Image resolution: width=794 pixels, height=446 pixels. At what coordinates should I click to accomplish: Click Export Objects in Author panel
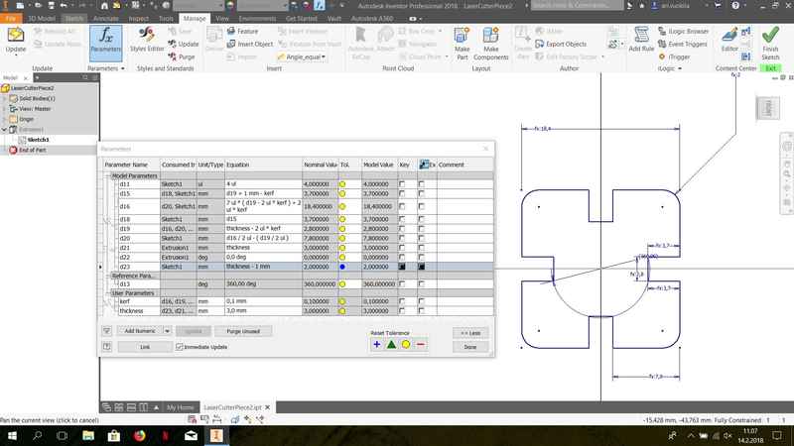[561, 44]
